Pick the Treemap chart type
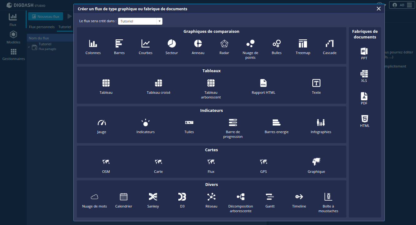Screen dimensions: 416x225 pyautogui.click(x=303, y=44)
